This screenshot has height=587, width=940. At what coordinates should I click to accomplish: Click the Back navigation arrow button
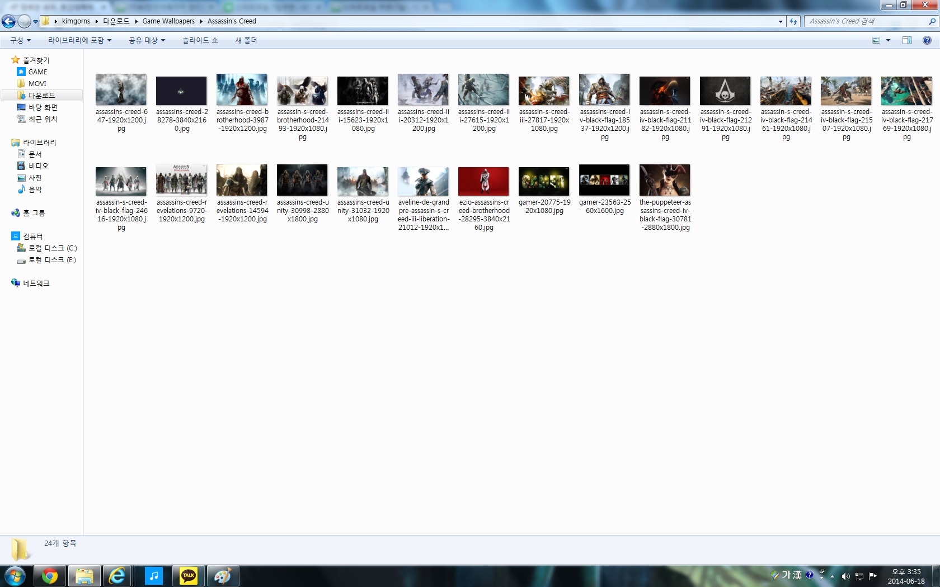pos(8,21)
